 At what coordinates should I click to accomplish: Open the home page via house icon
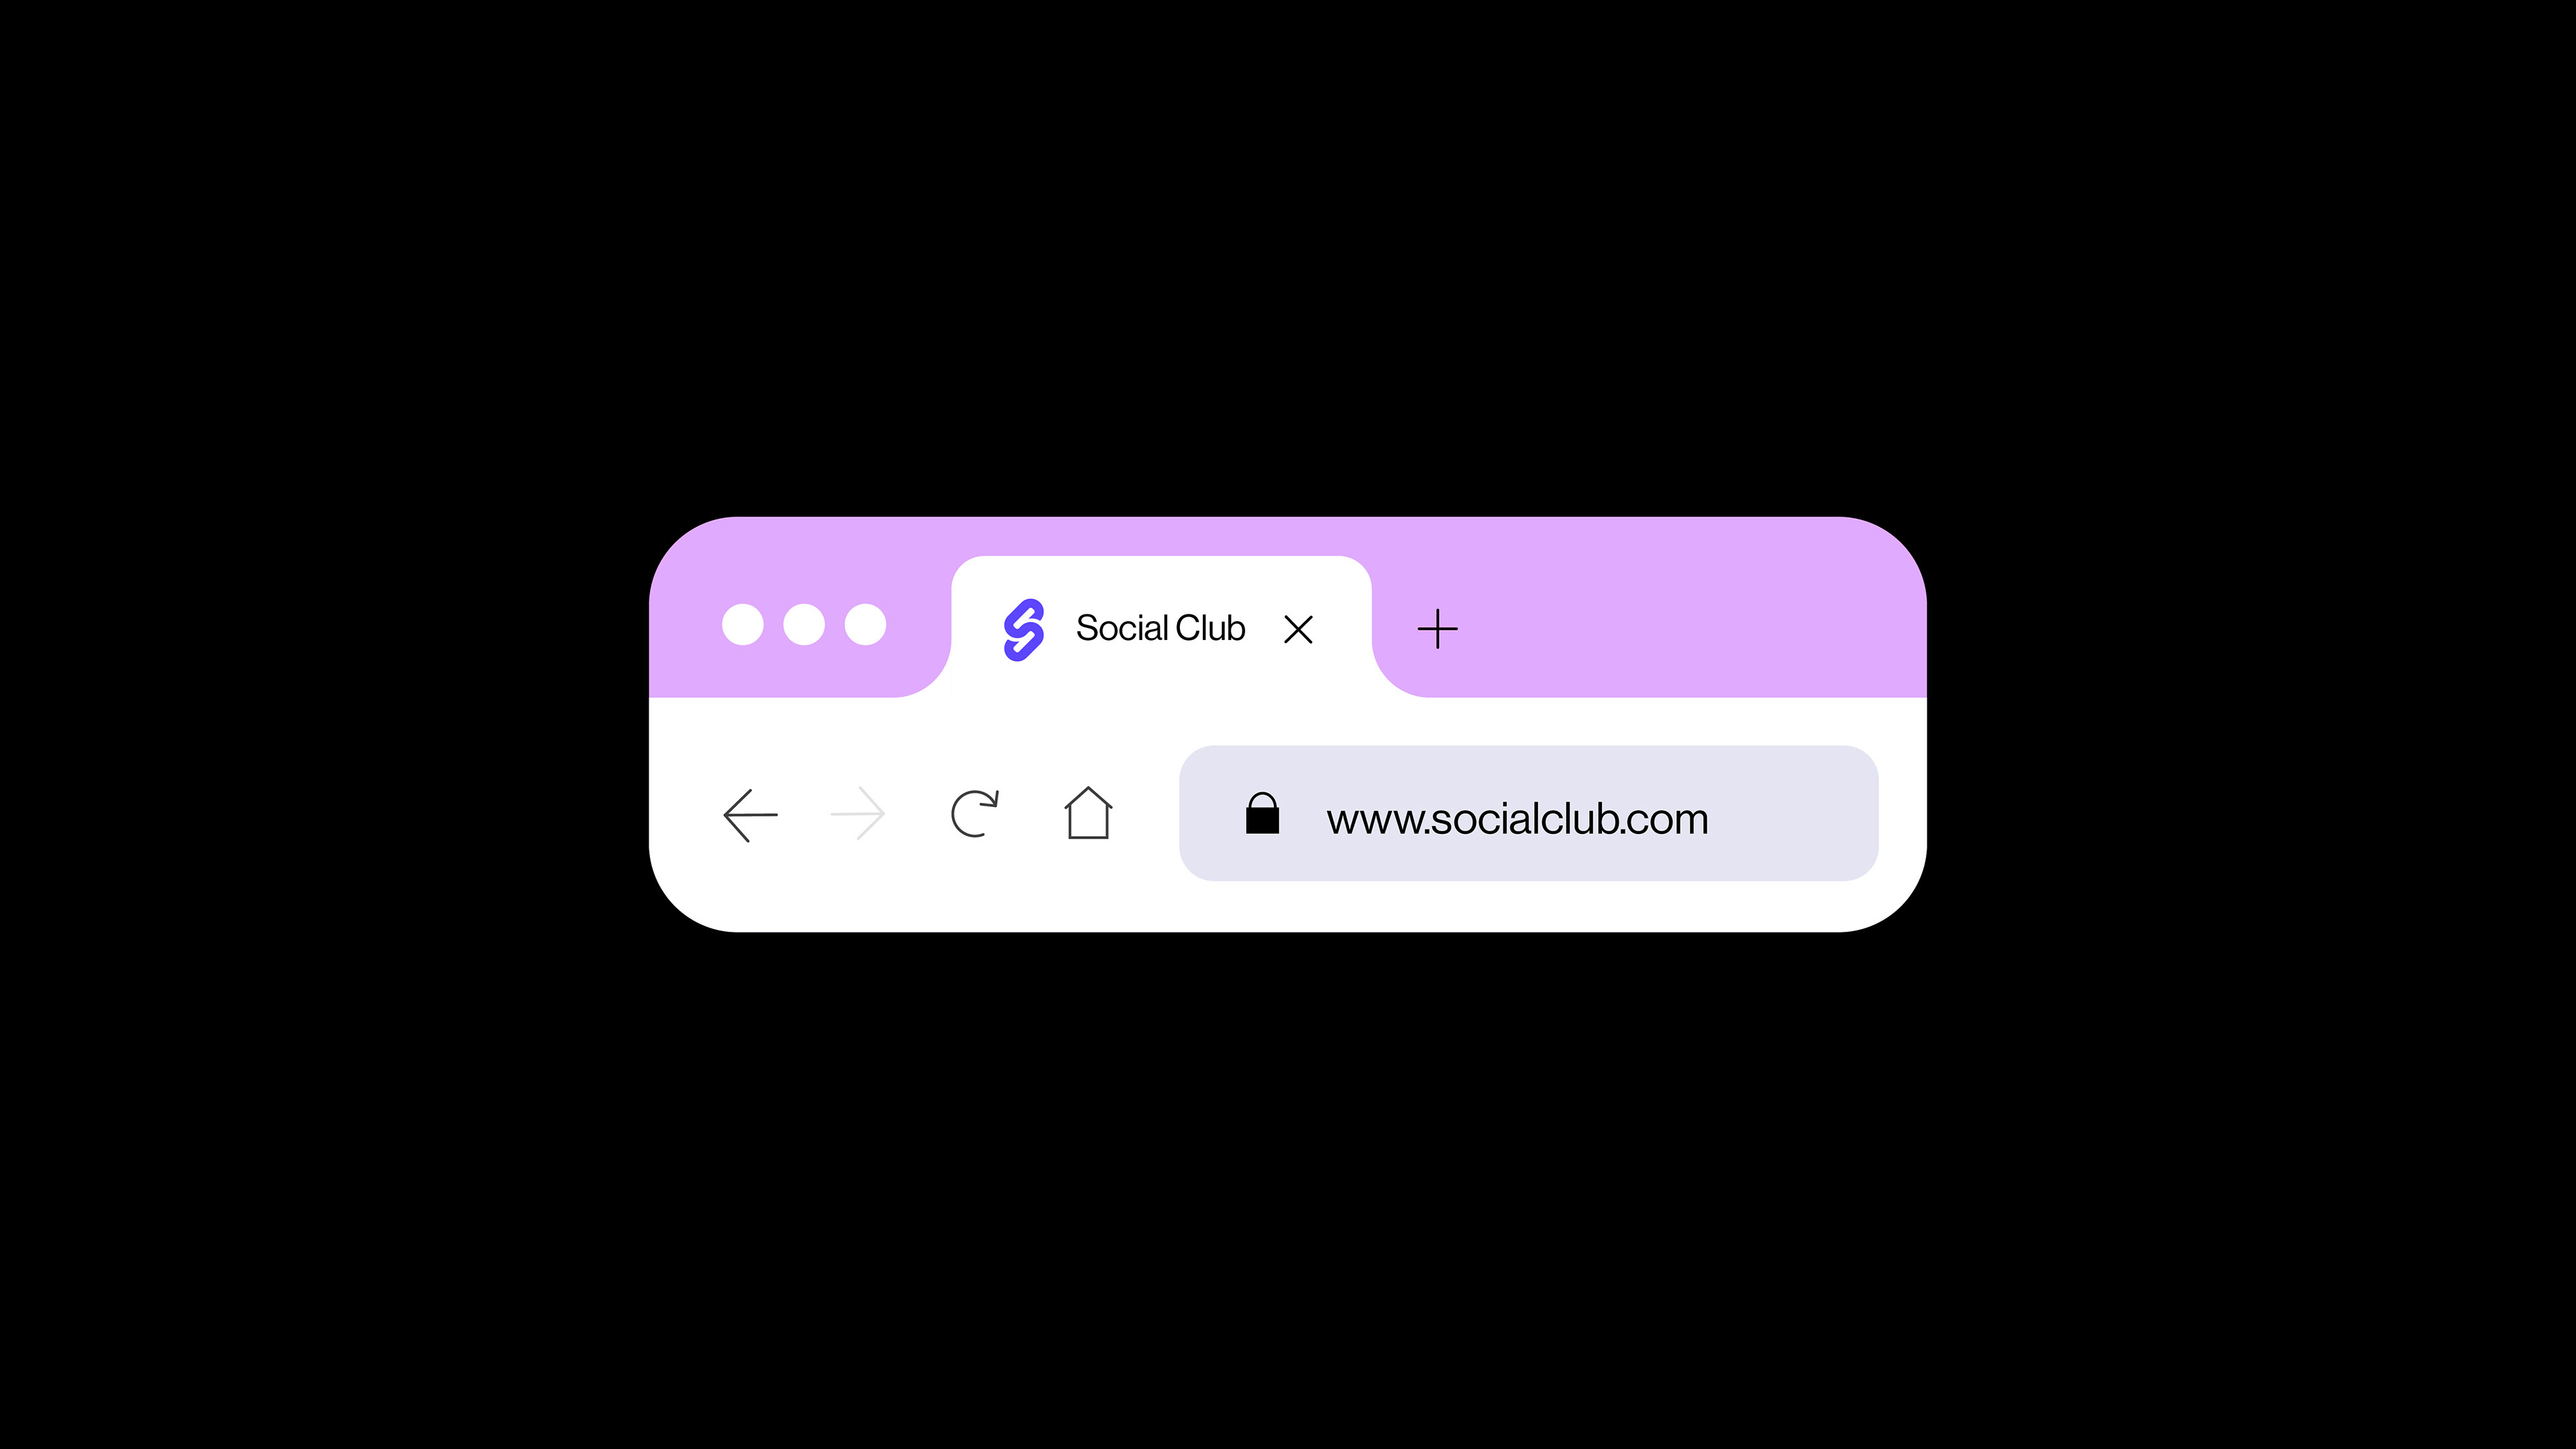pyautogui.click(x=1088, y=813)
